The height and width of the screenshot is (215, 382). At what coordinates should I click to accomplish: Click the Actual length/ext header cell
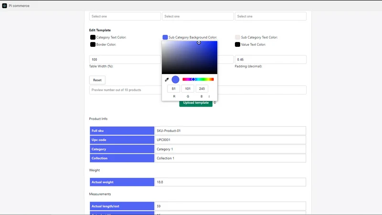(x=122, y=206)
